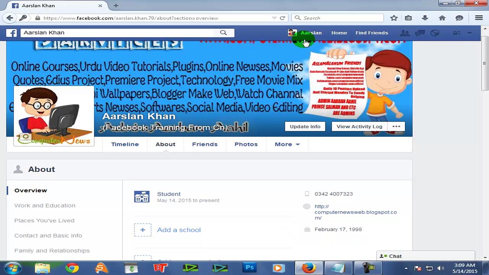Expand the Facebook account settings arrow
The height and width of the screenshot is (275, 489).
click(x=470, y=33)
